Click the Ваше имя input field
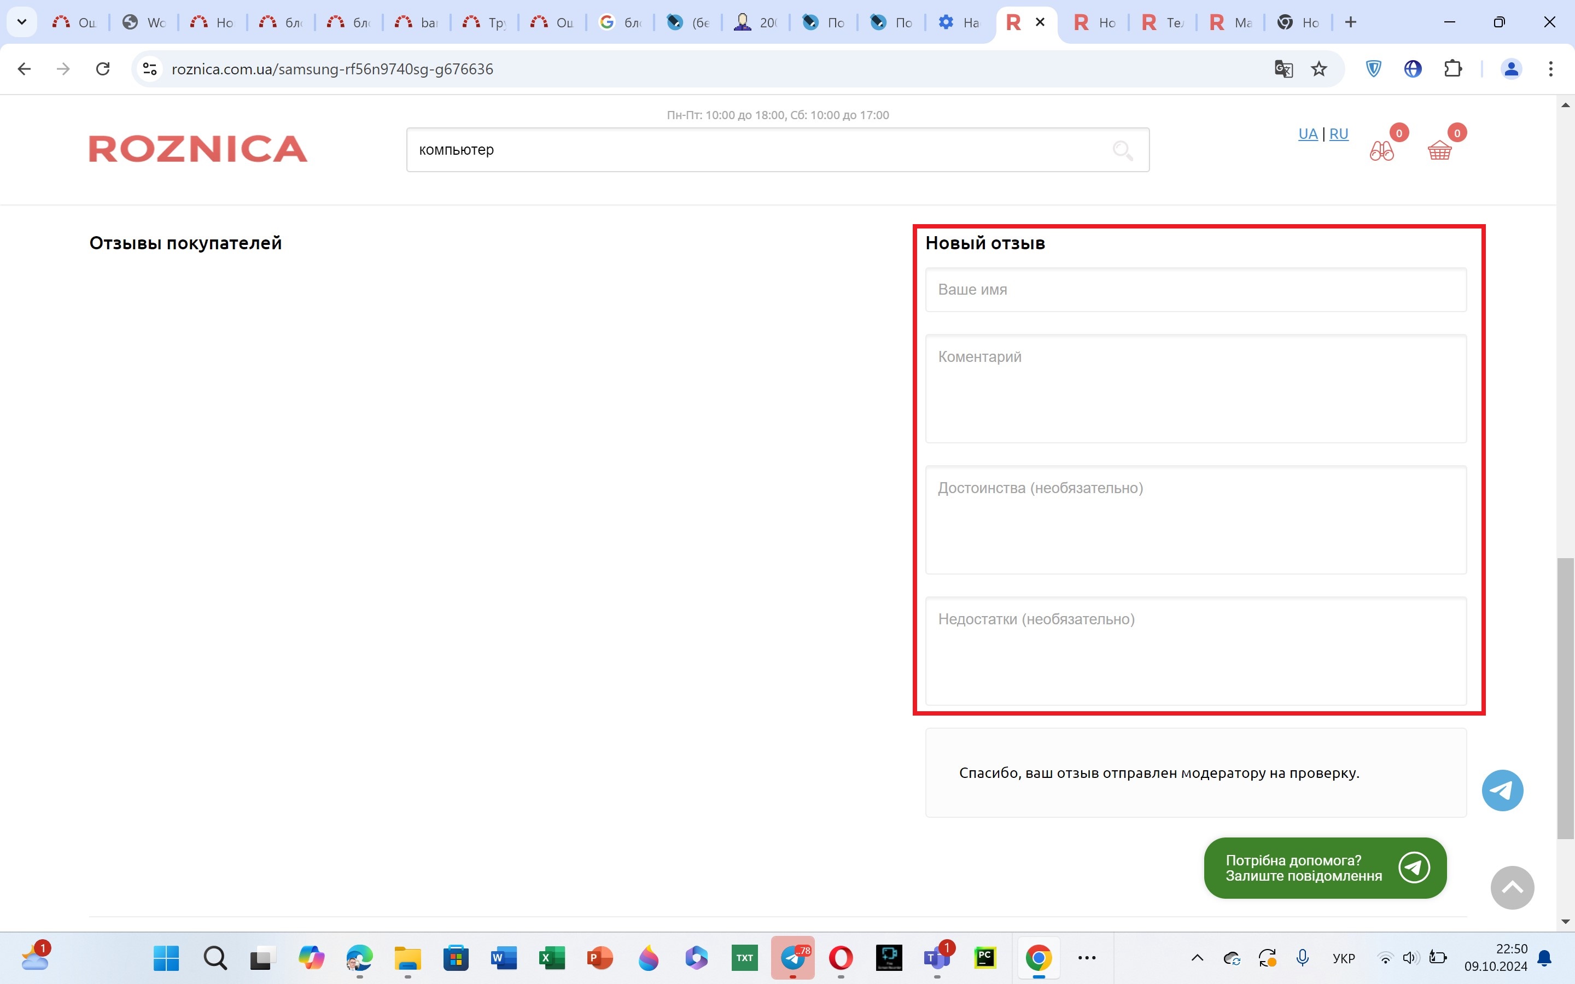This screenshot has height=984, width=1575. point(1195,290)
